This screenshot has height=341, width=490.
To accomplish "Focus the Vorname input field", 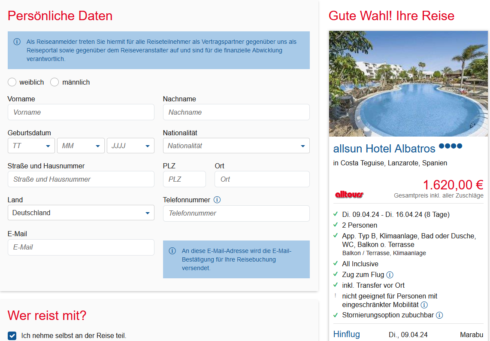I will (81, 112).
